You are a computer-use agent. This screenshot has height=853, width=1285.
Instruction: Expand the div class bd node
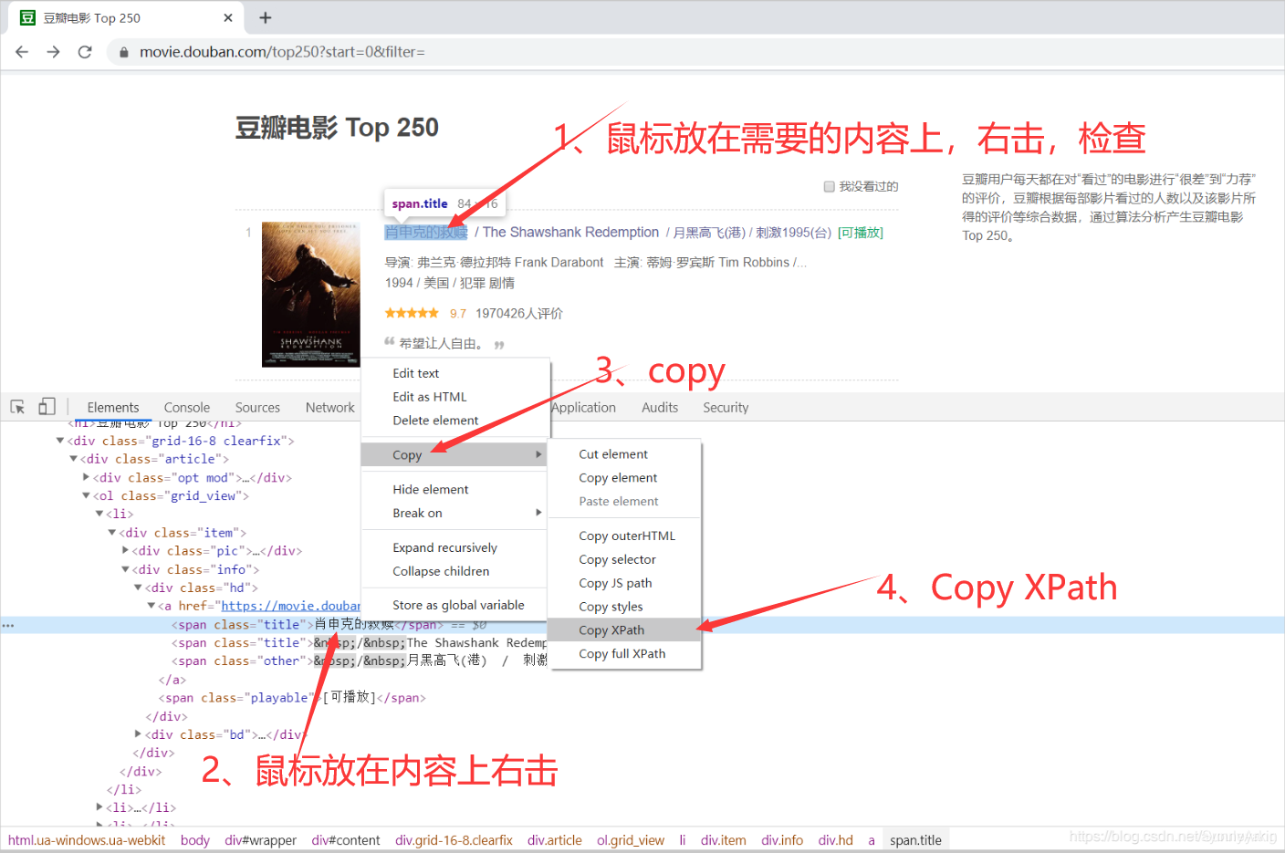[138, 734]
